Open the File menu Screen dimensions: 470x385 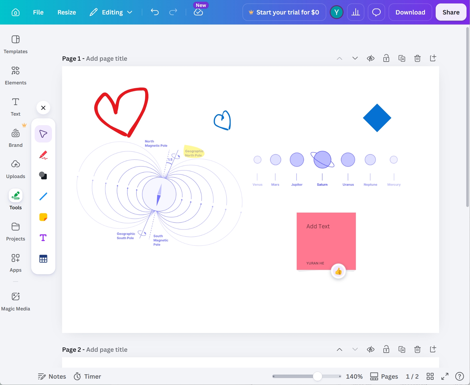38,12
